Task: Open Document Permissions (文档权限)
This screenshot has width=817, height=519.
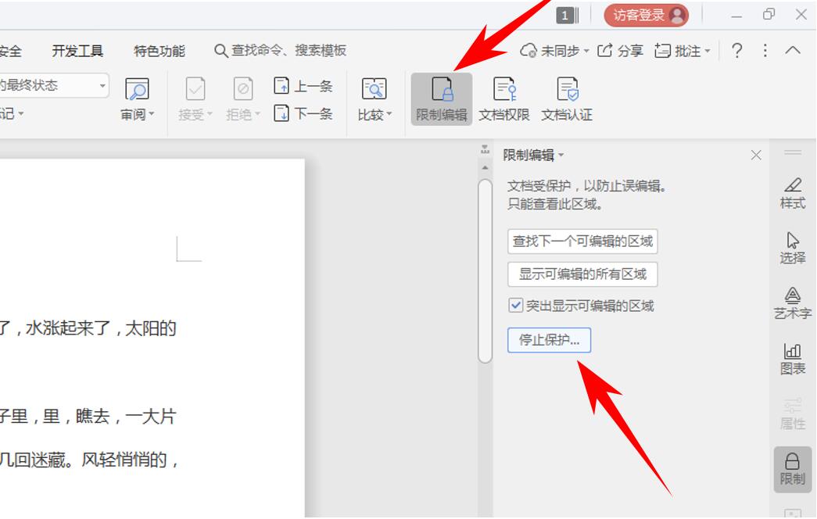Action: click(503, 99)
